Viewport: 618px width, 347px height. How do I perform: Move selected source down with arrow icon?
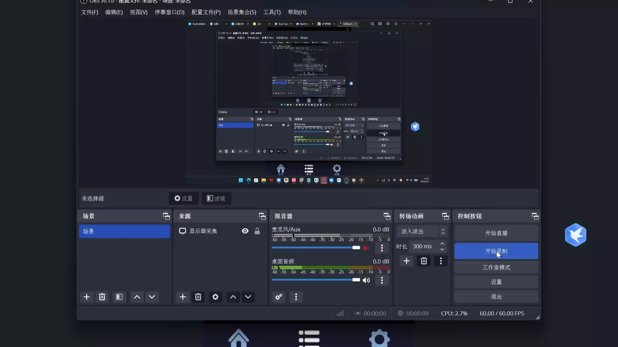248,297
